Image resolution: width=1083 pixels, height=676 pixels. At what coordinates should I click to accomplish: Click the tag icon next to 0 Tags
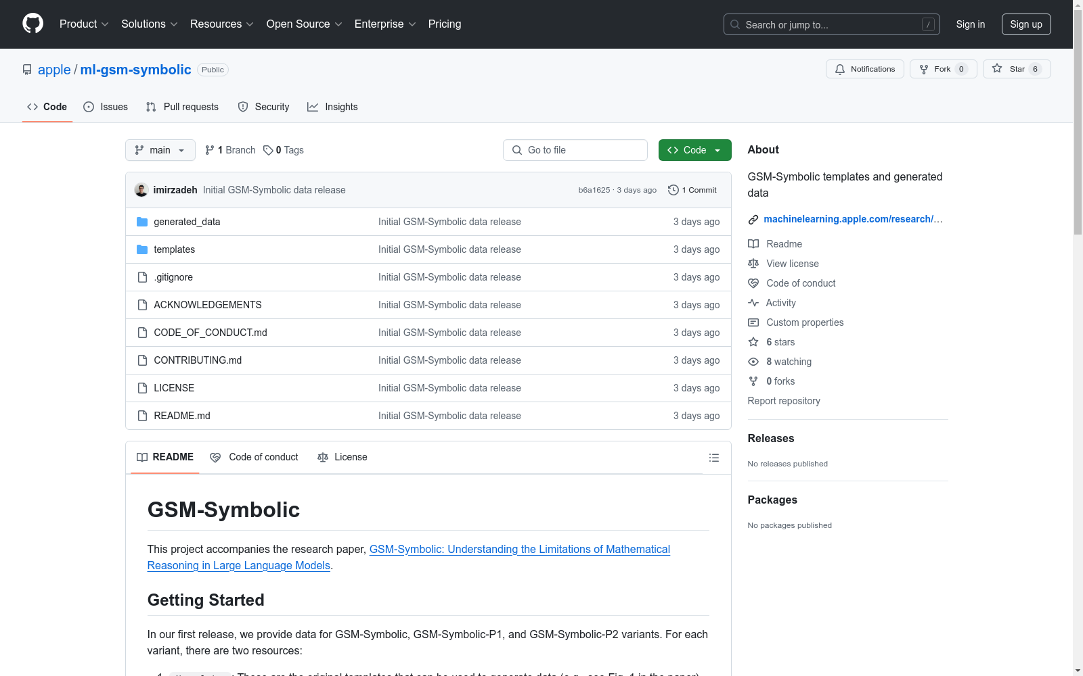click(x=268, y=150)
